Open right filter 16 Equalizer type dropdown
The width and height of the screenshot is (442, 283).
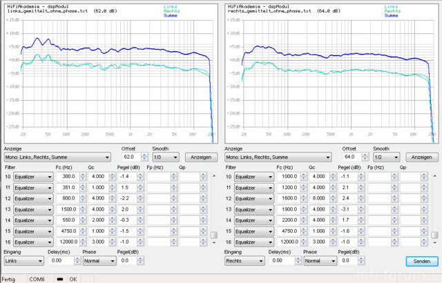256,242
